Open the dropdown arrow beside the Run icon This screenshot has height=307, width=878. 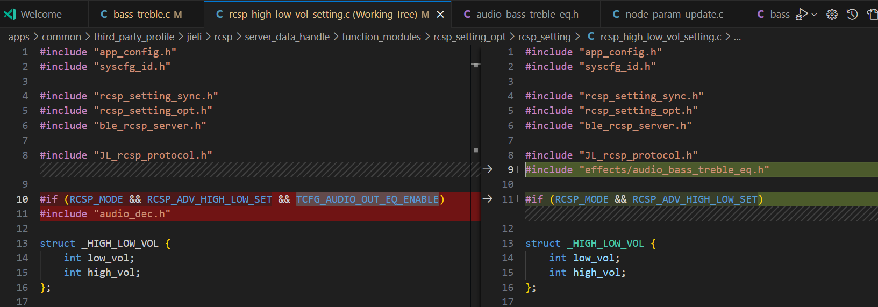click(815, 15)
